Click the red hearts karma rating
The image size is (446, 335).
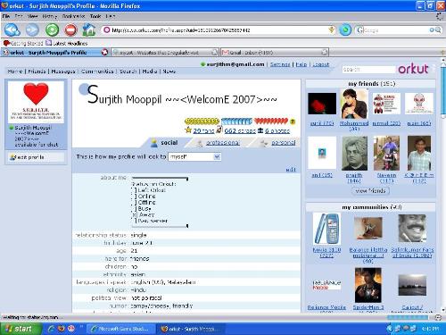click(x=271, y=121)
